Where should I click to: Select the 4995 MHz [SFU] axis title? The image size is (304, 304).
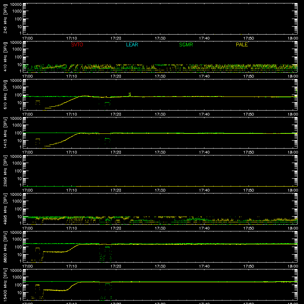click(x=5, y=209)
